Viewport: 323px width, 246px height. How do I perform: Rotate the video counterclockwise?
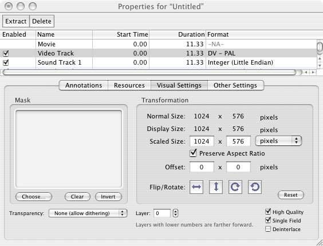coord(255,187)
